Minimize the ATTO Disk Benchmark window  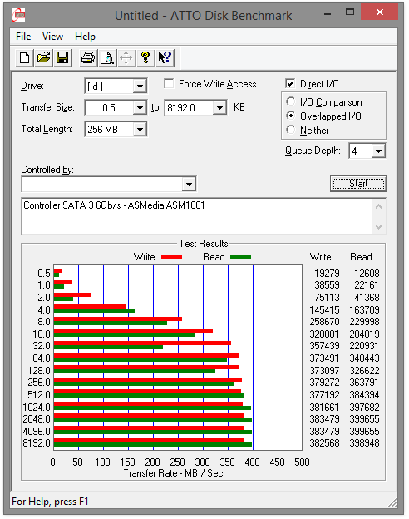[x=328, y=14]
